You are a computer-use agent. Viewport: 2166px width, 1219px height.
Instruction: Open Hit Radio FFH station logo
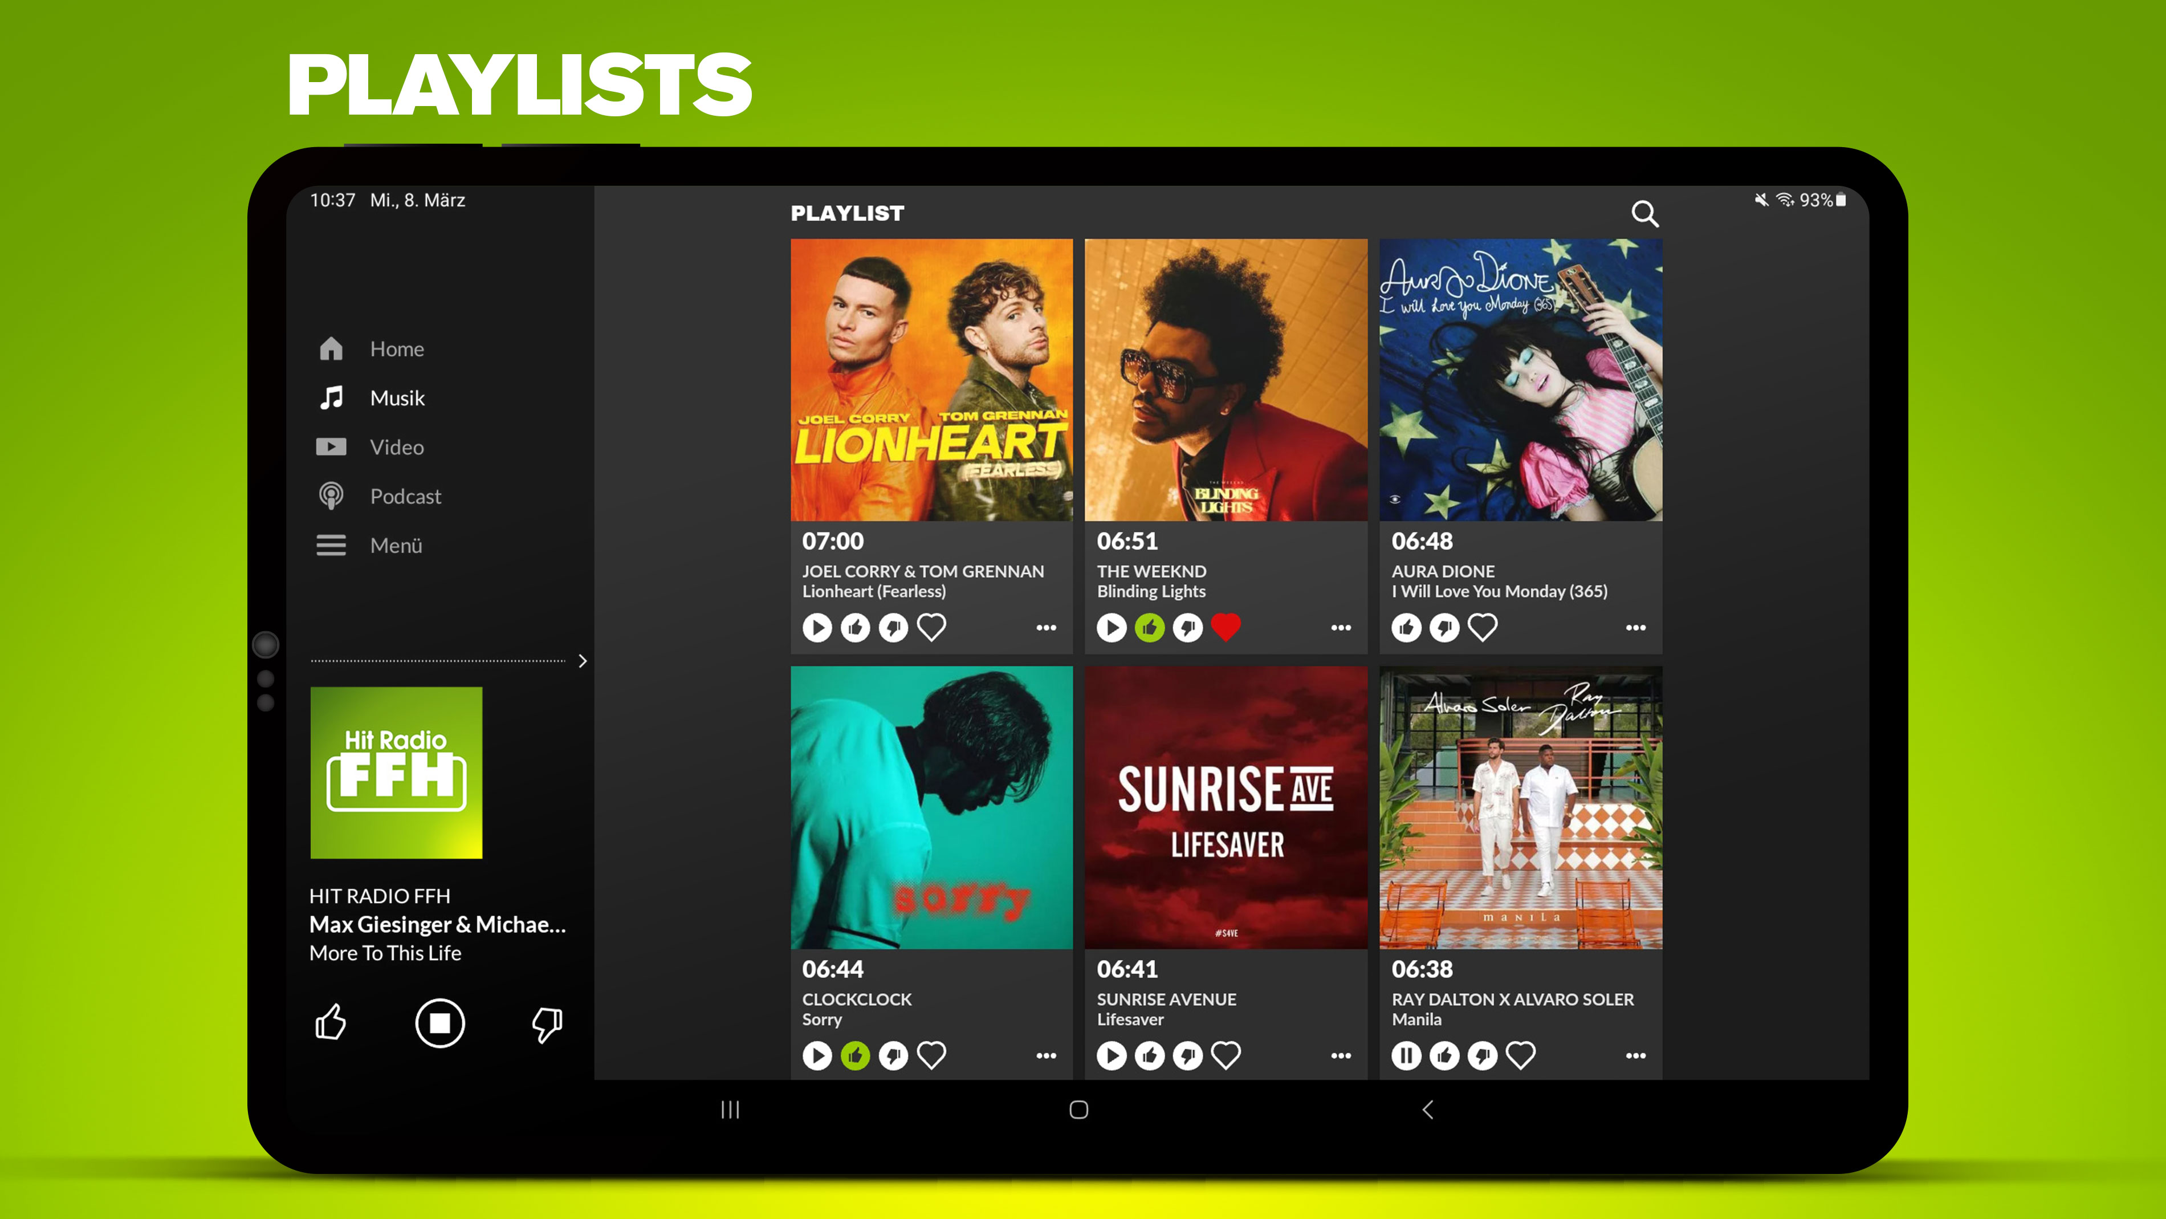pyautogui.click(x=396, y=773)
